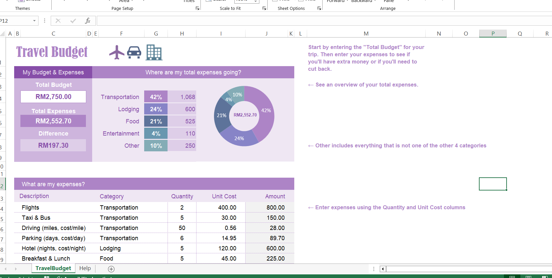This screenshot has height=278, width=552.
Task: Select the Difference RM197.30 cell
Action: [x=53, y=145]
